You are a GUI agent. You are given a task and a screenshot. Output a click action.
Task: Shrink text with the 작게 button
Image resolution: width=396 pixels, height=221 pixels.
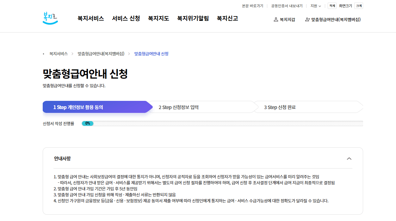331,5
